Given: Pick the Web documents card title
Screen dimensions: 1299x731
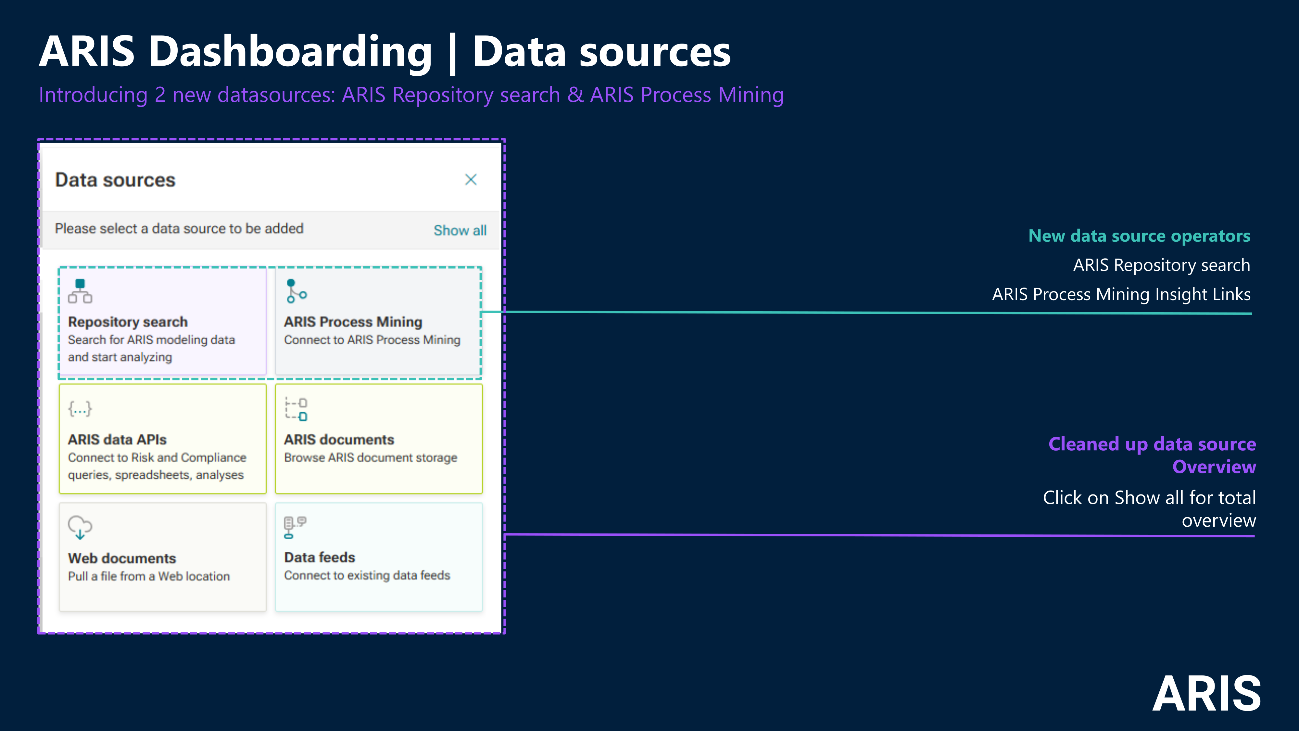Looking at the screenshot, I should (x=122, y=558).
